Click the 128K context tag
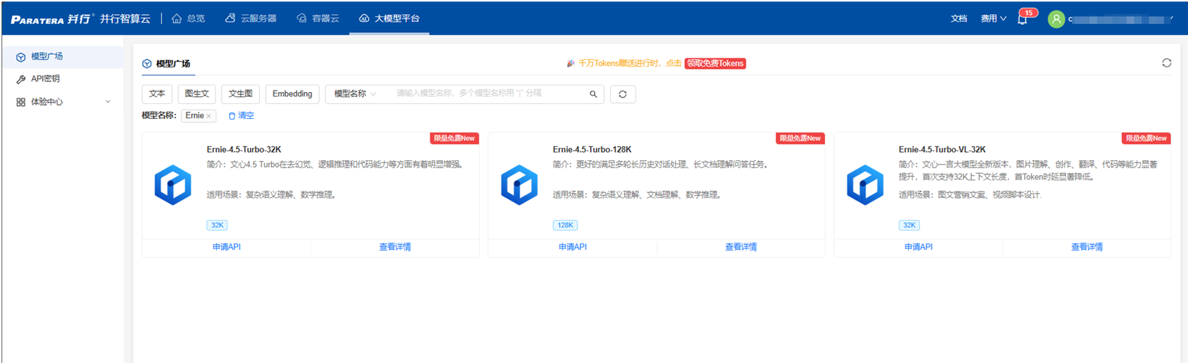 click(x=565, y=225)
